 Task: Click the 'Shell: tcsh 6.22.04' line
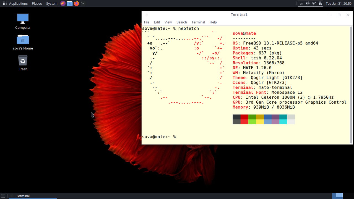click(x=257, y=58)
